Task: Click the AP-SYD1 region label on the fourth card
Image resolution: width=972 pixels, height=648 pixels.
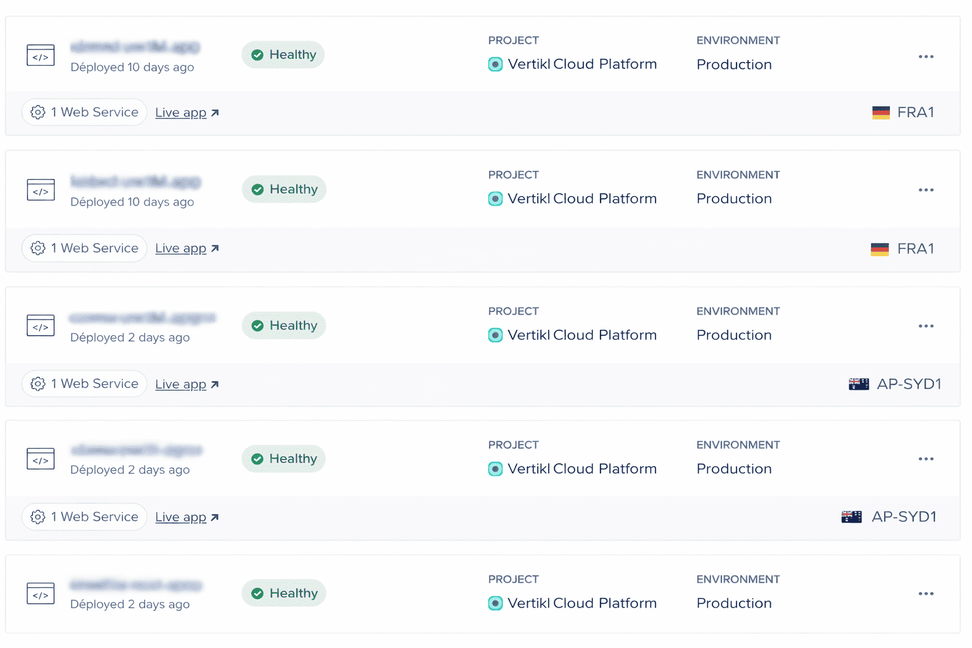Action: (904, 517)
